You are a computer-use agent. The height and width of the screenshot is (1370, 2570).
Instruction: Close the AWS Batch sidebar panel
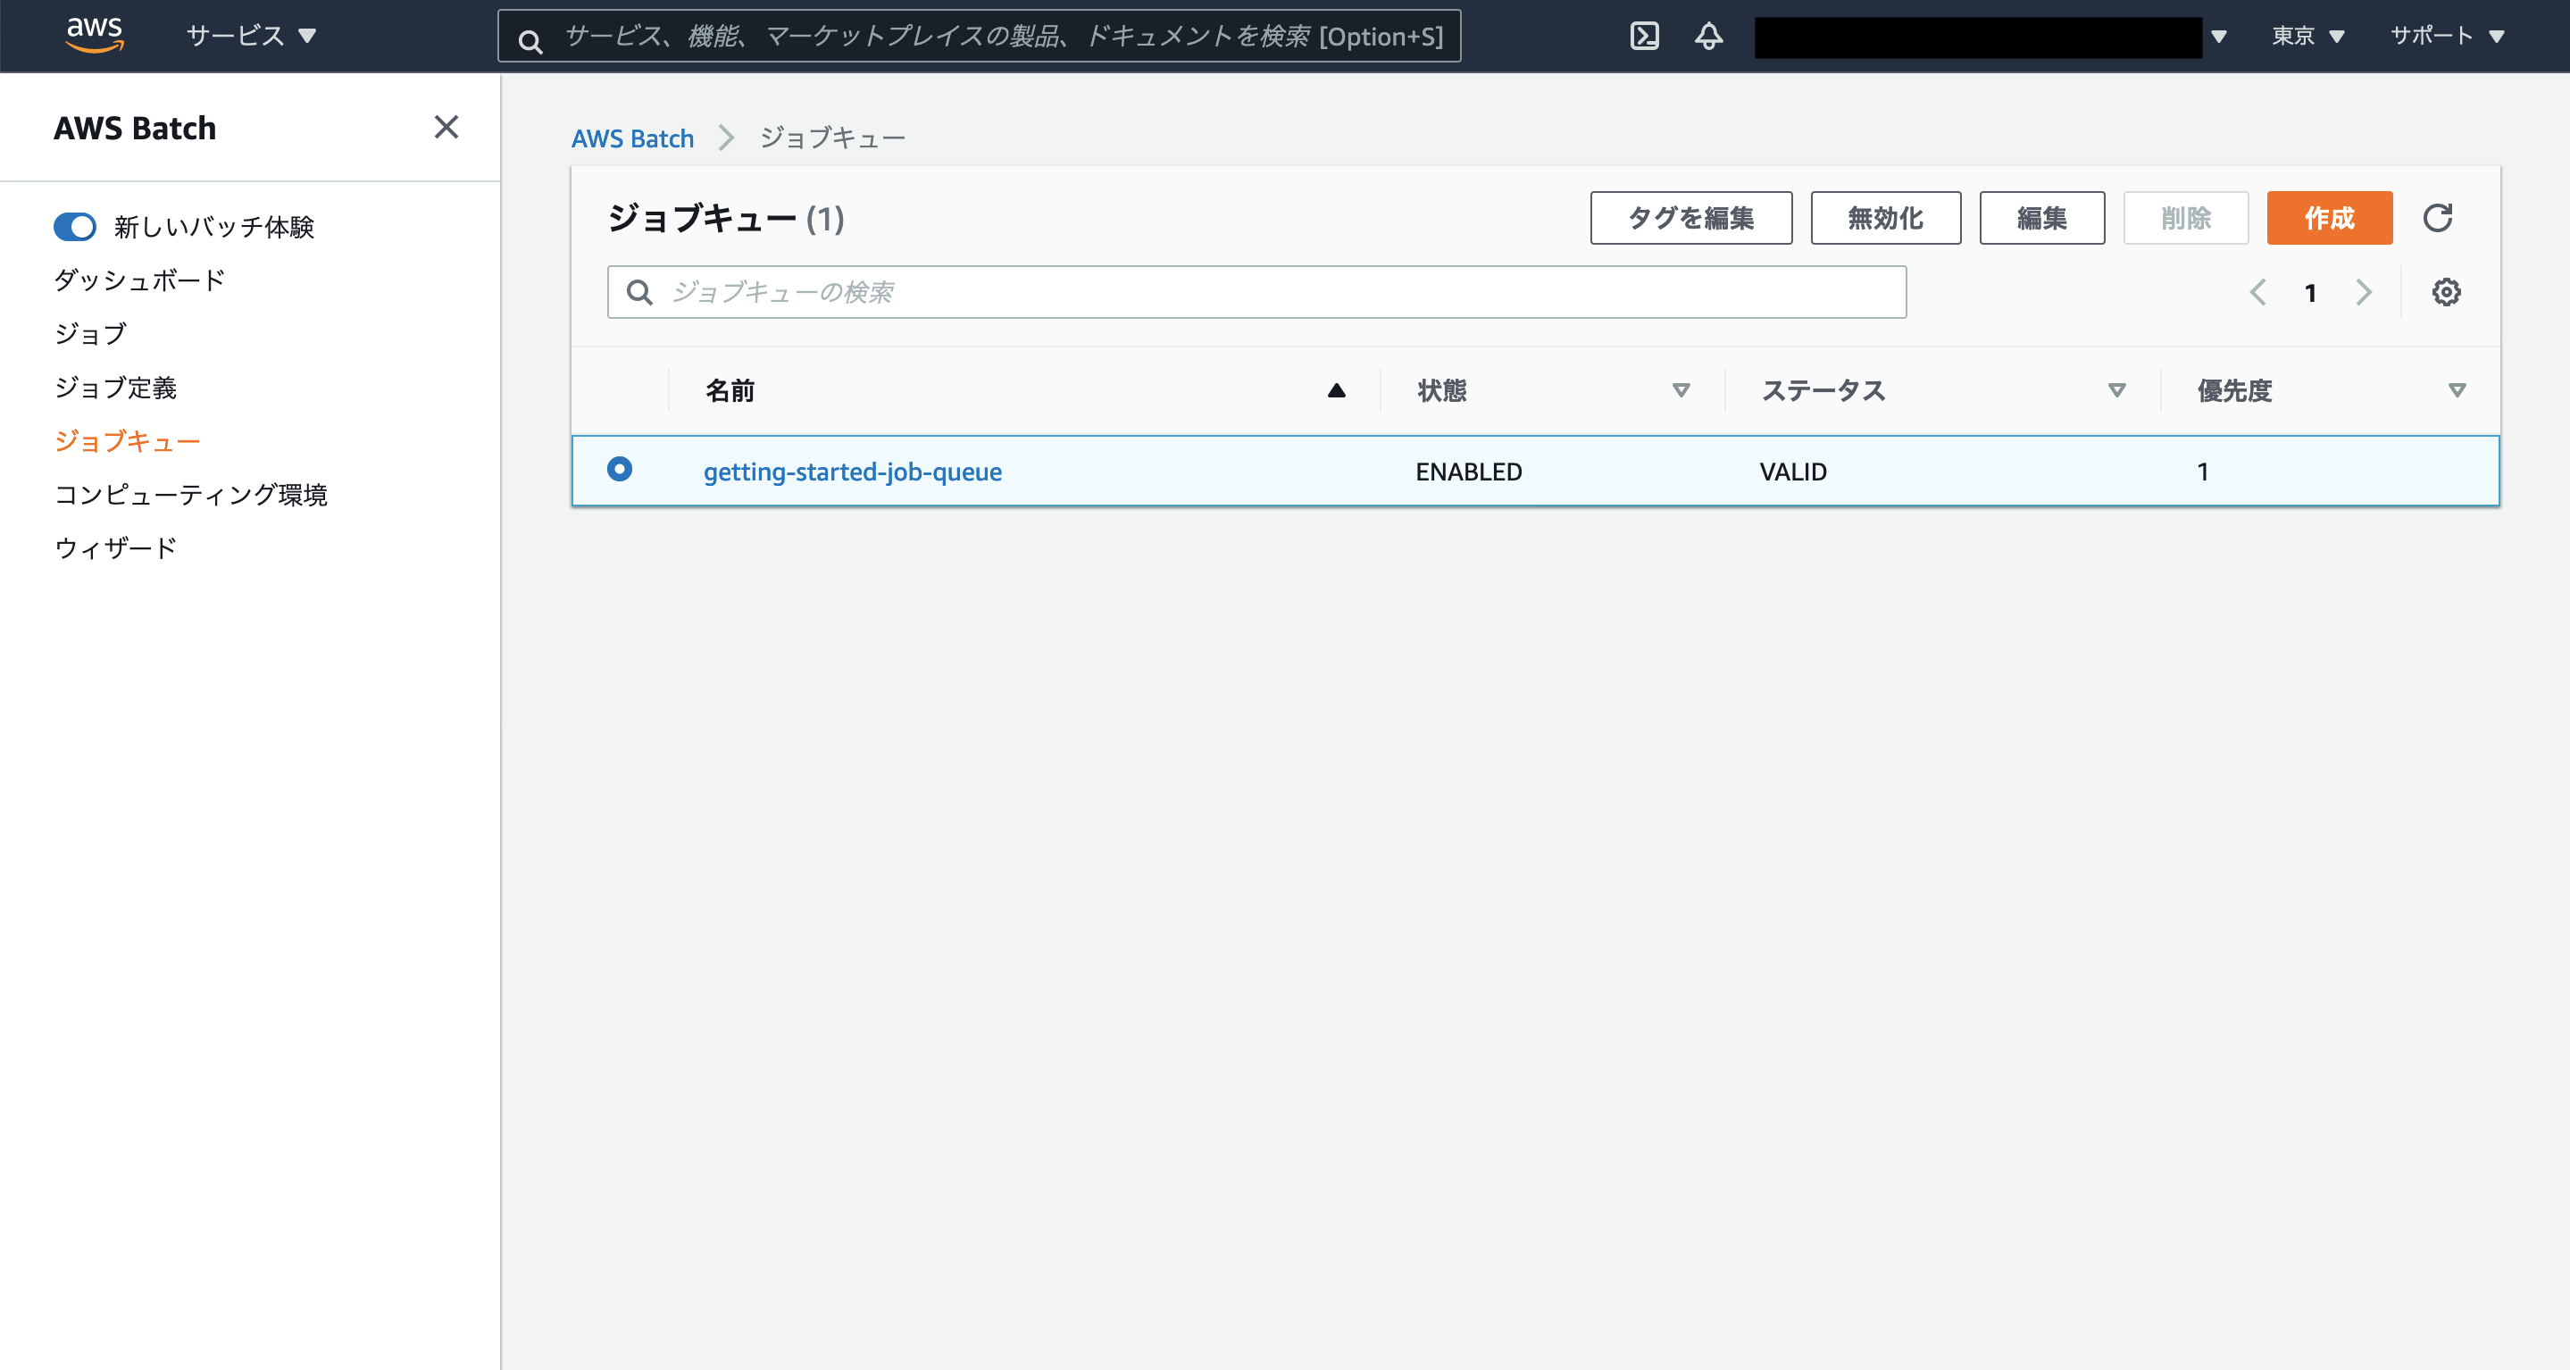[446, 127]
